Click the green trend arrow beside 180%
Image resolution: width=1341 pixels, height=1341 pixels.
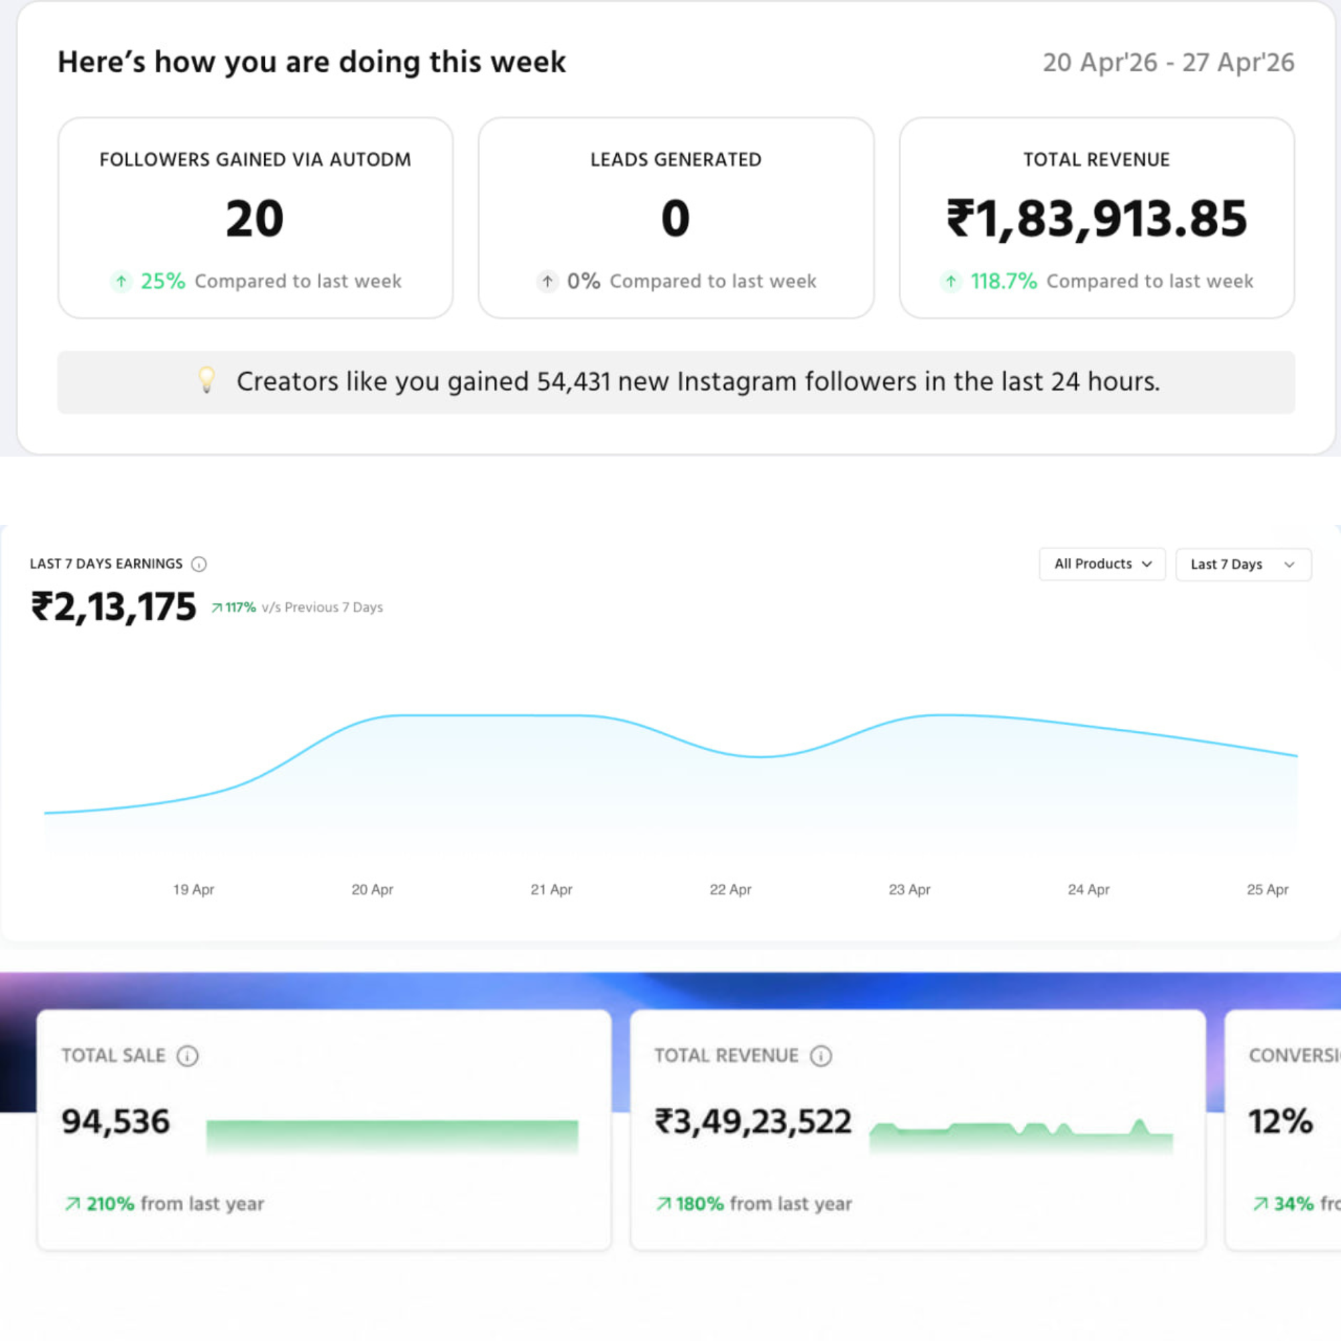[x=664, y=1204]
